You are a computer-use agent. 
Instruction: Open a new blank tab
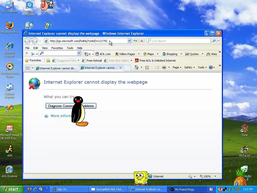pos(127,68)
